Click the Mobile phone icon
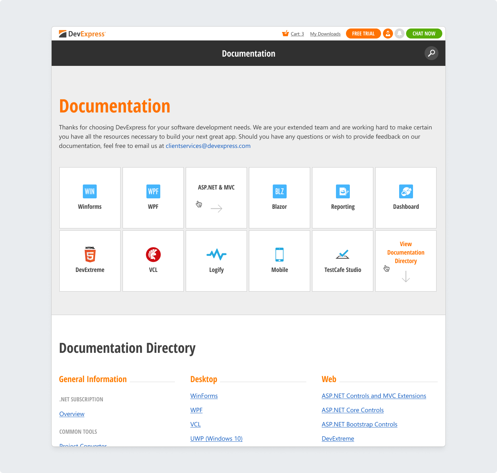The image size is (497, 473). [280, 255]
